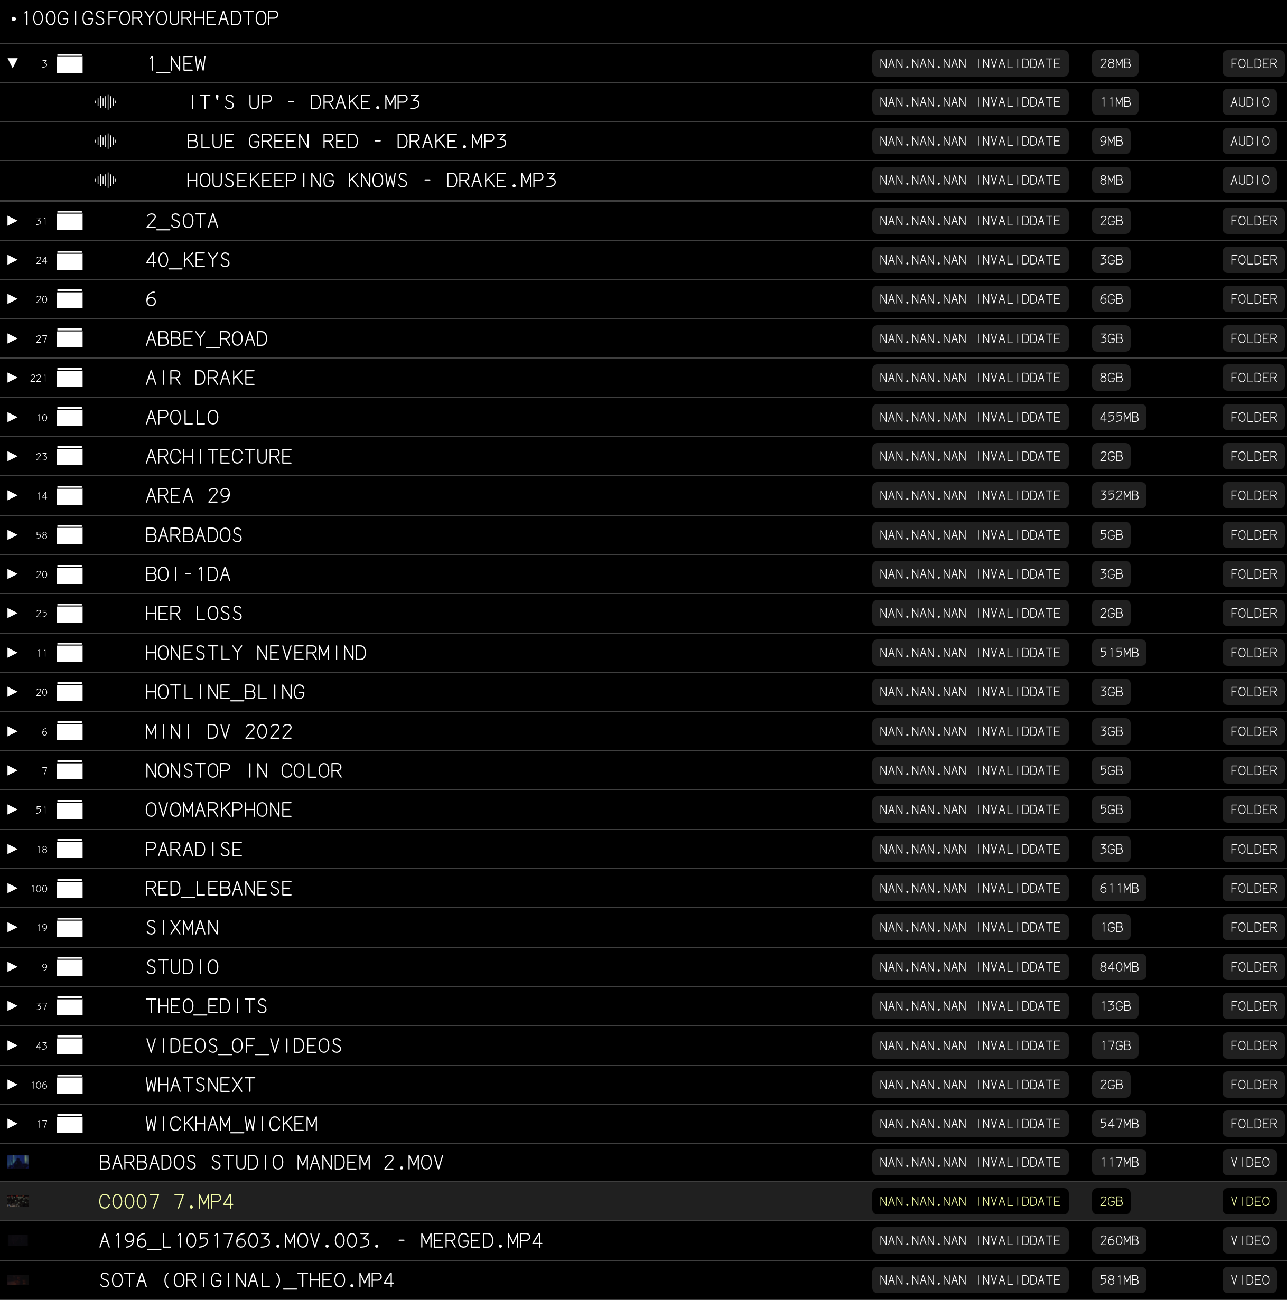Click the HONESTLY NEVERMIND folder name
Screen dimensions: 1287x1300
point(256,653)
